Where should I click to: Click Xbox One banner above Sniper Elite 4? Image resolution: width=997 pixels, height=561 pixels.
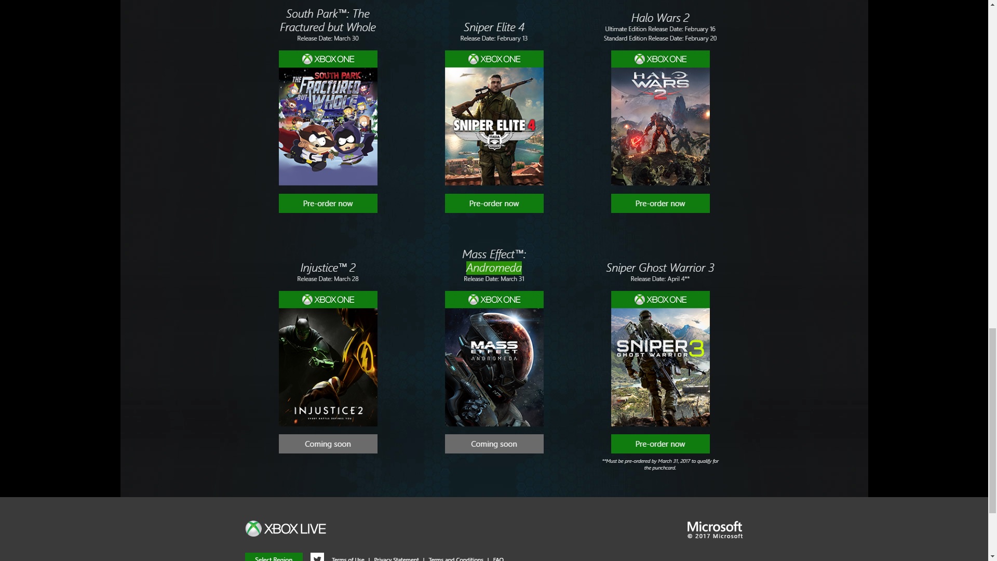[494, 59]
